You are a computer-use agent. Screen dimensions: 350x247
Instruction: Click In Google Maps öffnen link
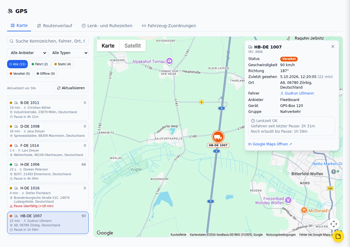click(270, 144)
